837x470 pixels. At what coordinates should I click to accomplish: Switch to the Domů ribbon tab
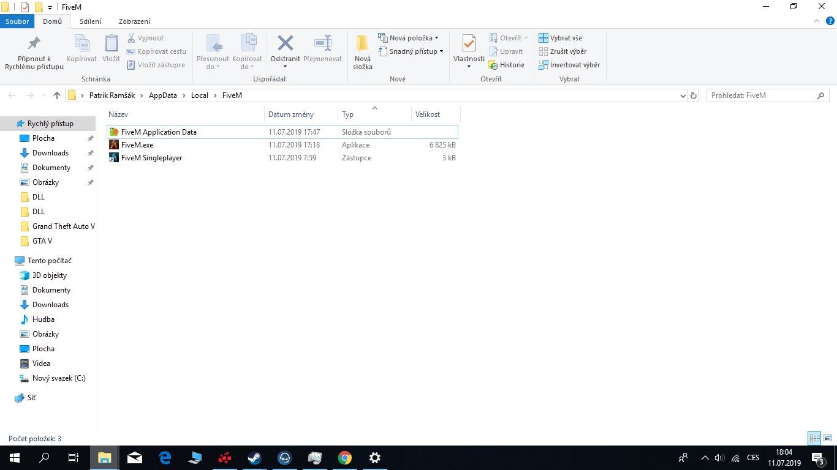pyautogui.click(x=52, y=21)
